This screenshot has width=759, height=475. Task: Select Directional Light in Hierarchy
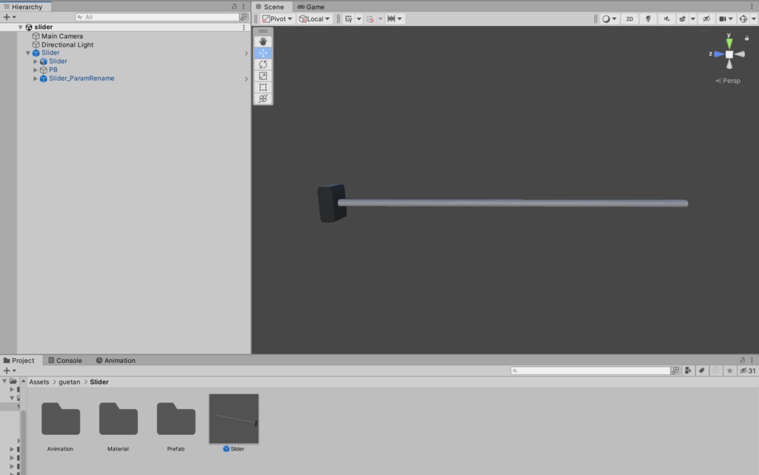point(67,44)
